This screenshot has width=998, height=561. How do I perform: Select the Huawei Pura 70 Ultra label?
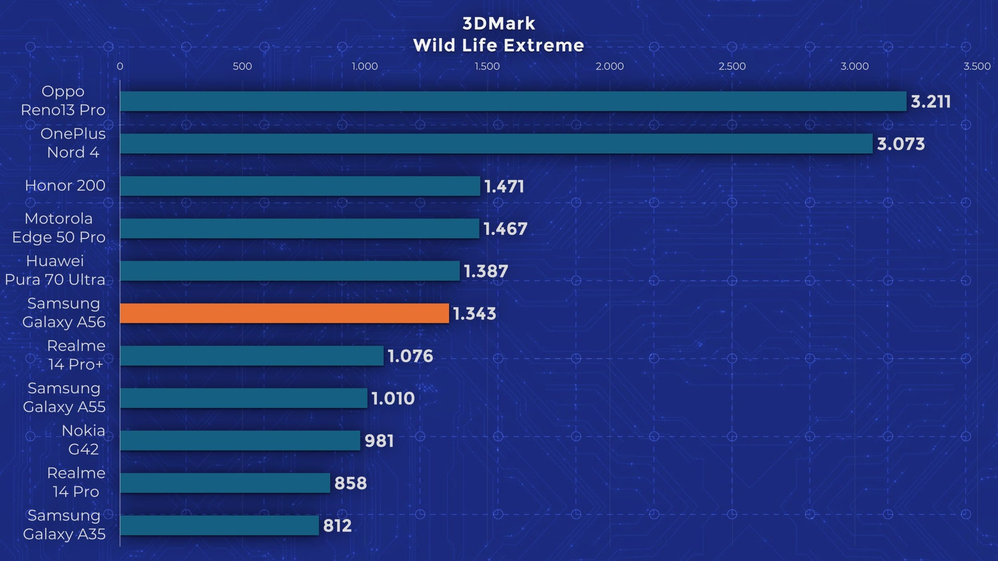[x=55, y=270]
